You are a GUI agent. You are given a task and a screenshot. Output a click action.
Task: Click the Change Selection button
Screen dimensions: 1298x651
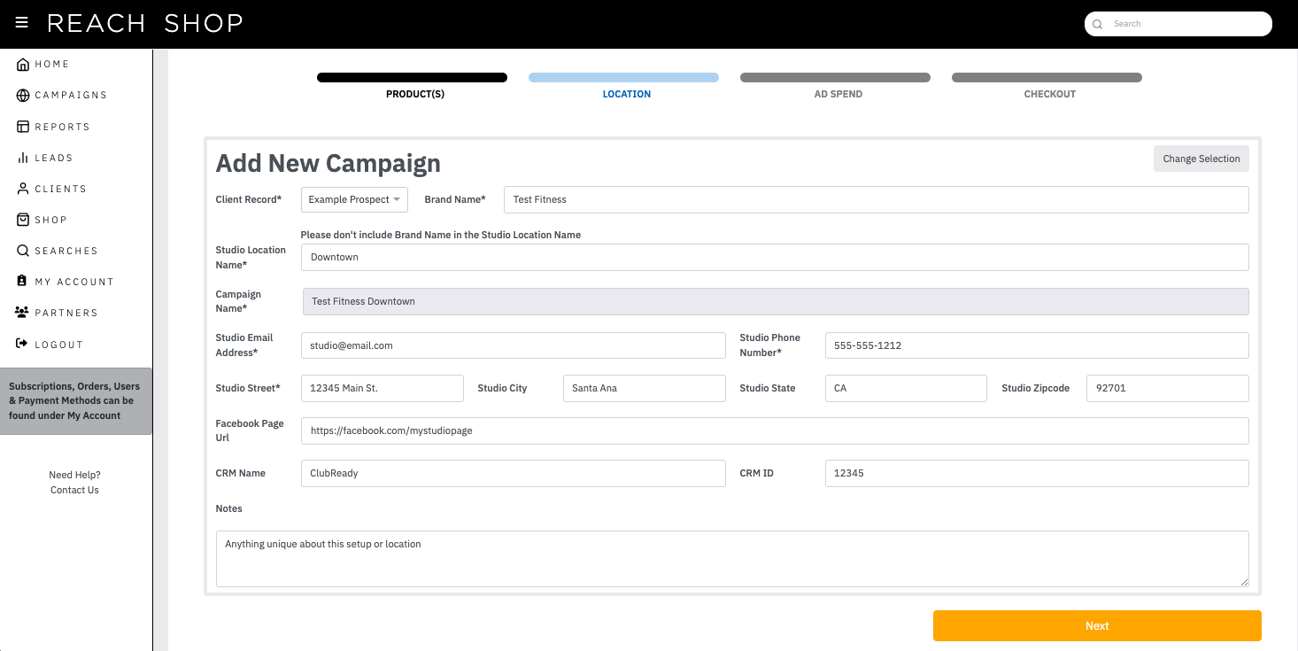1201,159
